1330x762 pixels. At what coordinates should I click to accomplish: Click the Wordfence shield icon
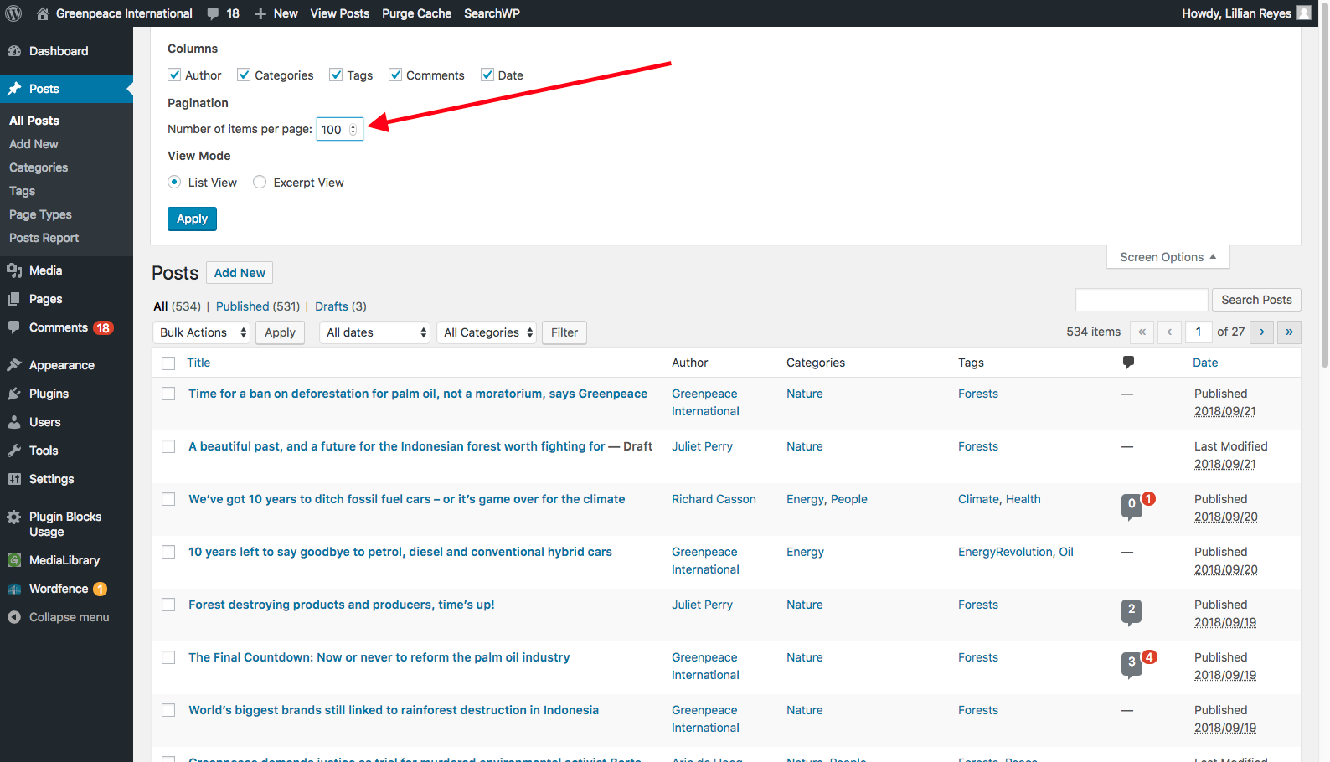coord(14,589)
